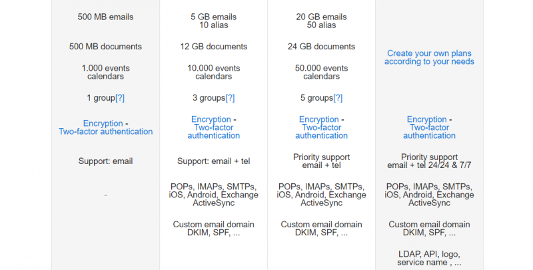Screen dimensions: 533x270
Task: Open the [?] help next to "5 groups"
Action: (x=338, y=98)
